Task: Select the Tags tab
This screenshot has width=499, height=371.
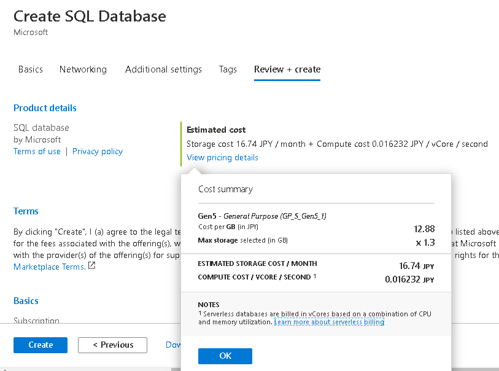Action: tap(228, 69)
